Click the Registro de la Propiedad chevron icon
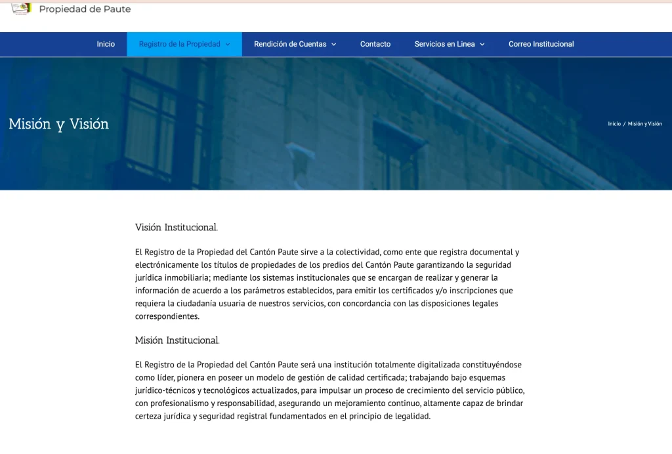The image size is (672, 454). (x=228, y=44)
